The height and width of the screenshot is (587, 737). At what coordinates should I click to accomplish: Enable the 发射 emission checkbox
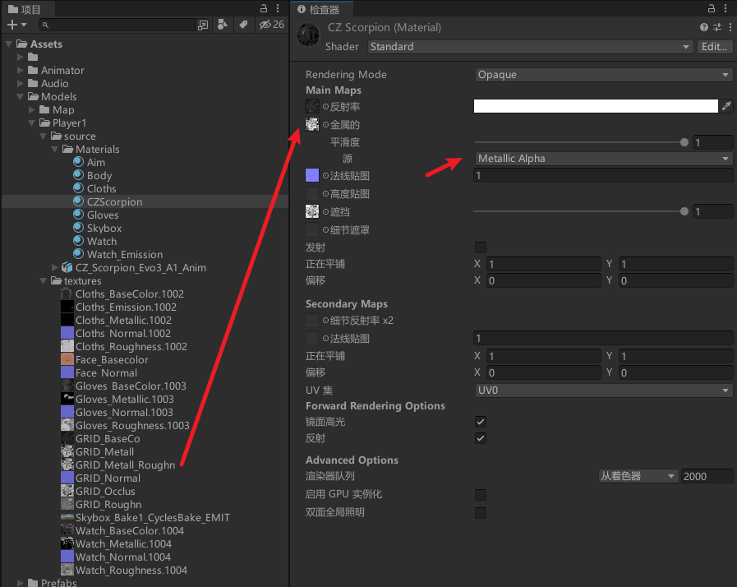point(481,247)
